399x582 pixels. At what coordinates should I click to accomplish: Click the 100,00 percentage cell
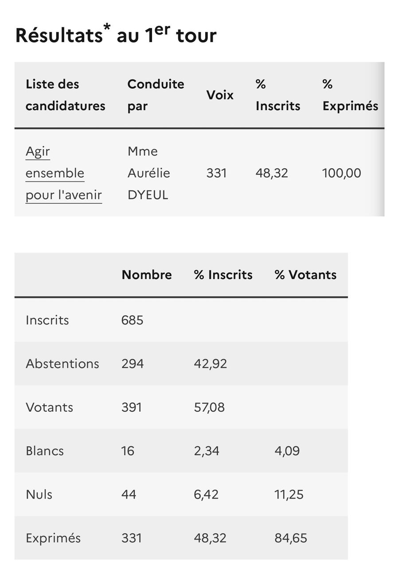(341, 173)
